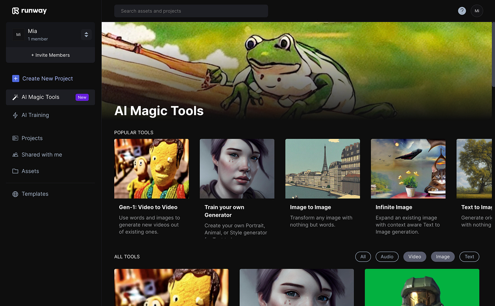The height and width of the screenshot is (306, 495).
Task: Click the Projects film icon
Action: tap(15, 138)
